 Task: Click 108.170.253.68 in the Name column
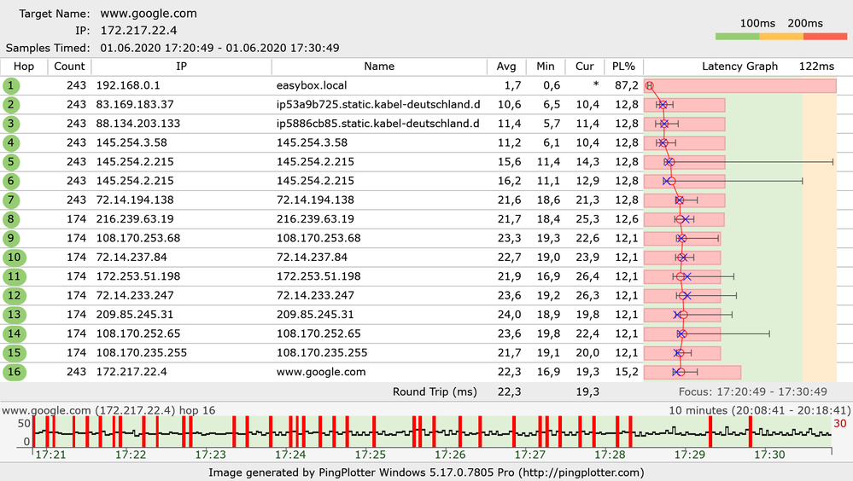[x=318, y=238]
